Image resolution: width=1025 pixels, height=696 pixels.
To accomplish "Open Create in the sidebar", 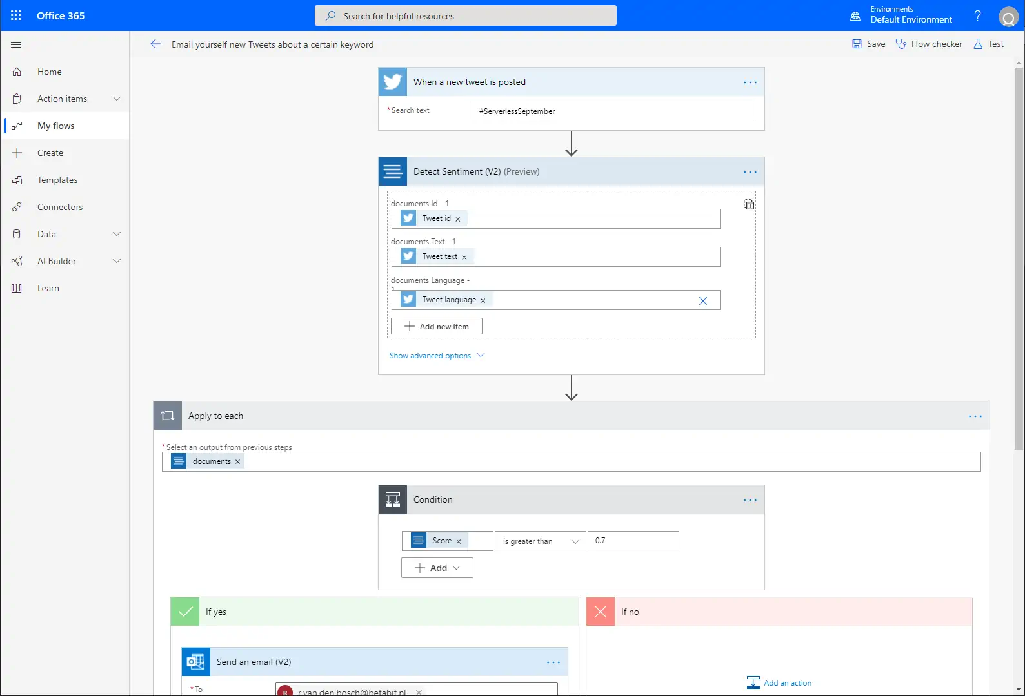I will coord(65,153).
